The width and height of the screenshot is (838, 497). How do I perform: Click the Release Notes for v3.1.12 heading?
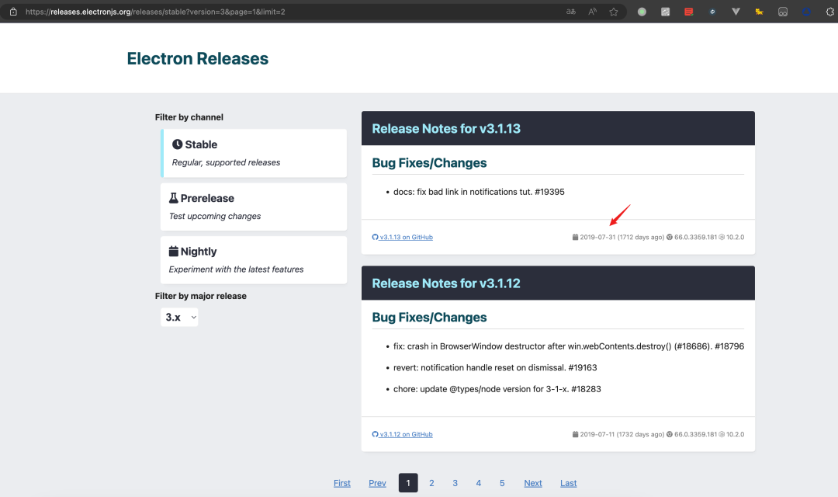[446, 283]
